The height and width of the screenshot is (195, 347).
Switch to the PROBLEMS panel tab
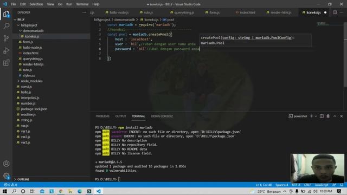tap(102, 116)
